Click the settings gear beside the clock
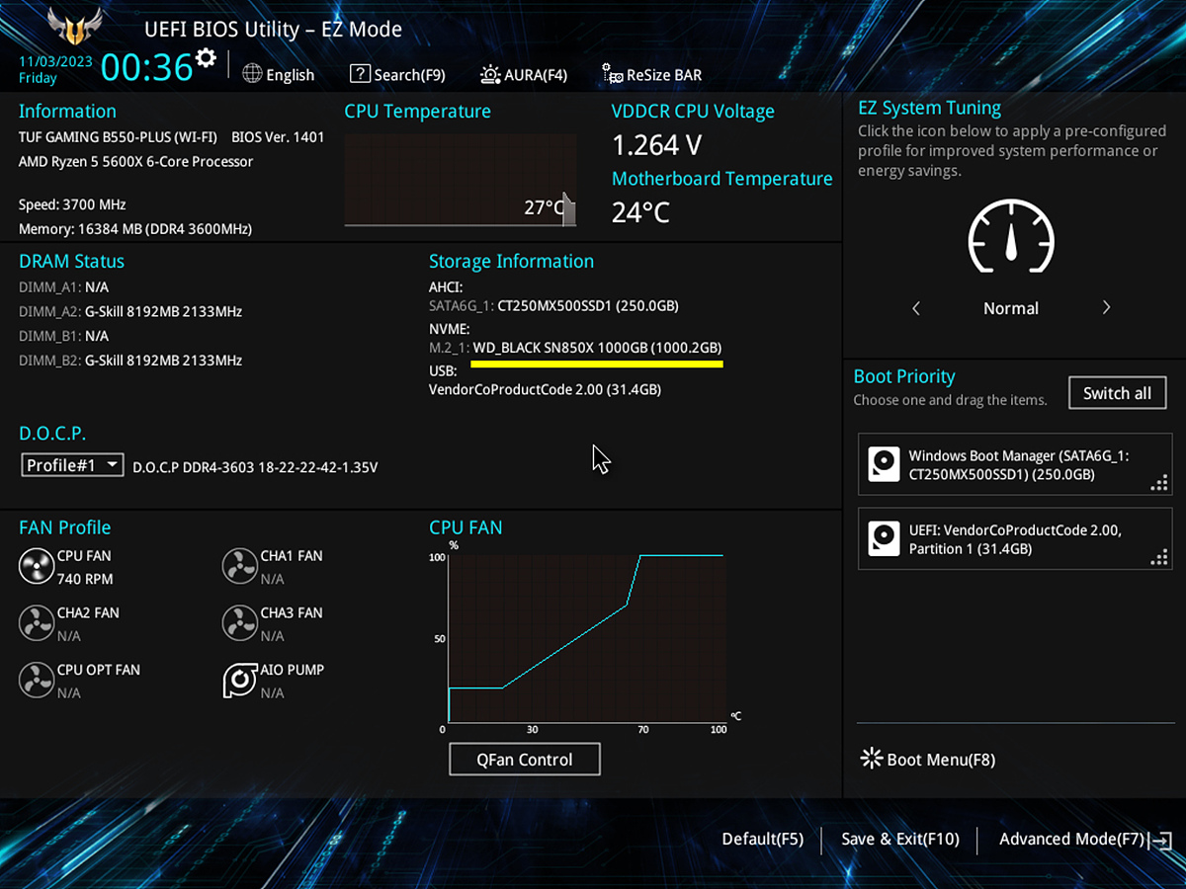The height and width of the screenshot is (889, 1186). coord(206,58)
